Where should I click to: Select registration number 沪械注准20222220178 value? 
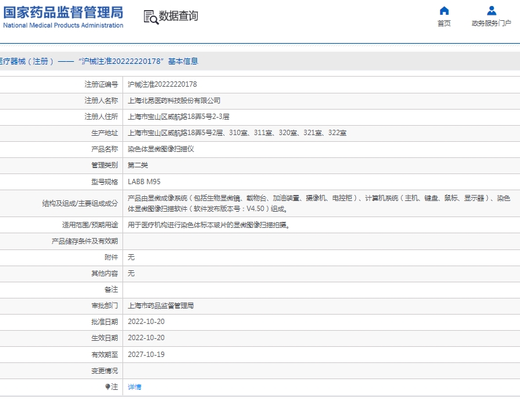[x=162, y=85]
